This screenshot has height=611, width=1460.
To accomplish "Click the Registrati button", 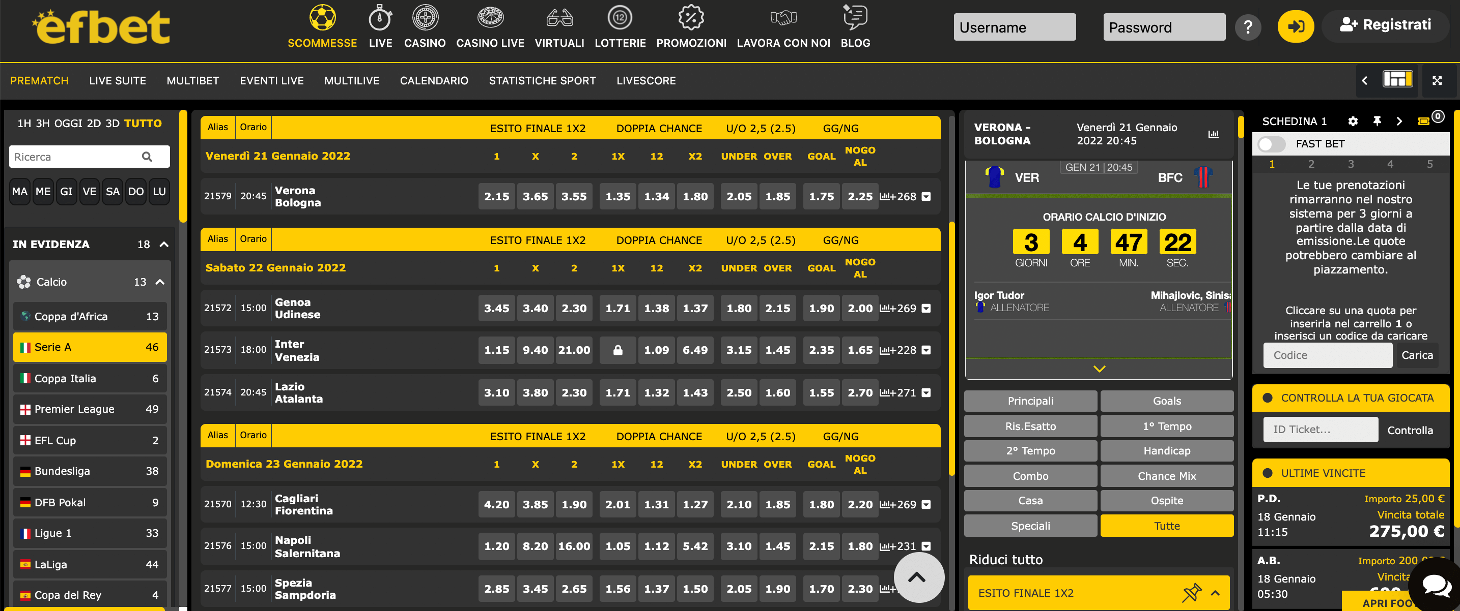I will click(1385, 25).
